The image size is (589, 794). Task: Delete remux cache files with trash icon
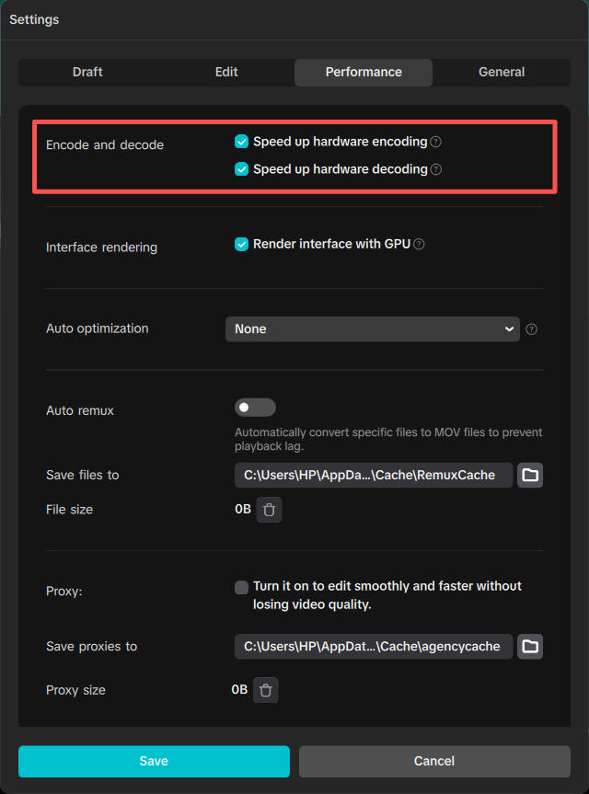point(269,510)
